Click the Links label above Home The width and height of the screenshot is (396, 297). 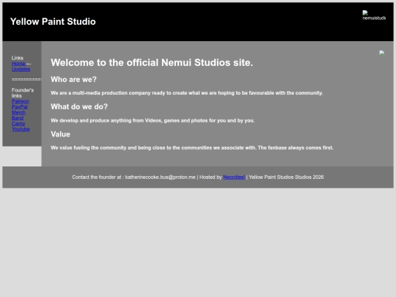pyautogui.click(x=18, y=58)
